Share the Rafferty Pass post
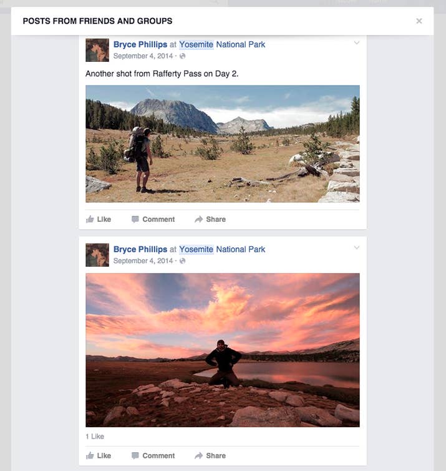This screenshot has width=446, height=471. pos(210,219)
